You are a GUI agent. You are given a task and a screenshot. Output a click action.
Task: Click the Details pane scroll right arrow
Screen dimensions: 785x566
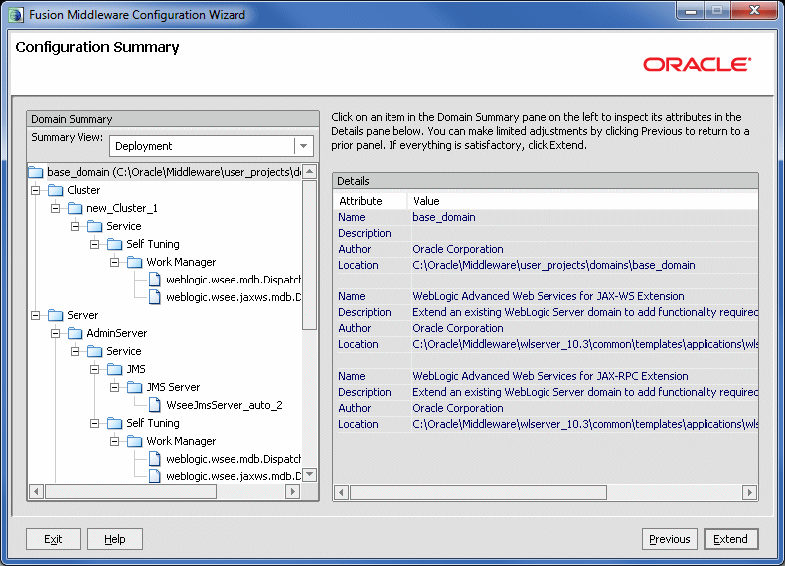(749, 492)
